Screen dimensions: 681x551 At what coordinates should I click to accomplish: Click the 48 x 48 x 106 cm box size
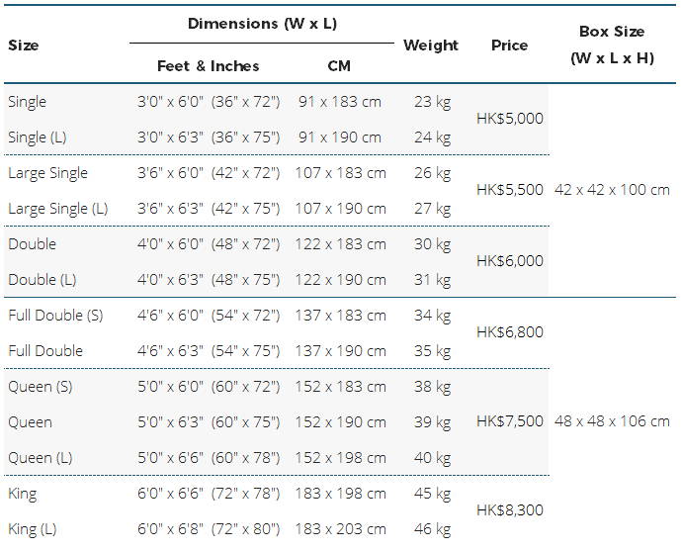612,420
